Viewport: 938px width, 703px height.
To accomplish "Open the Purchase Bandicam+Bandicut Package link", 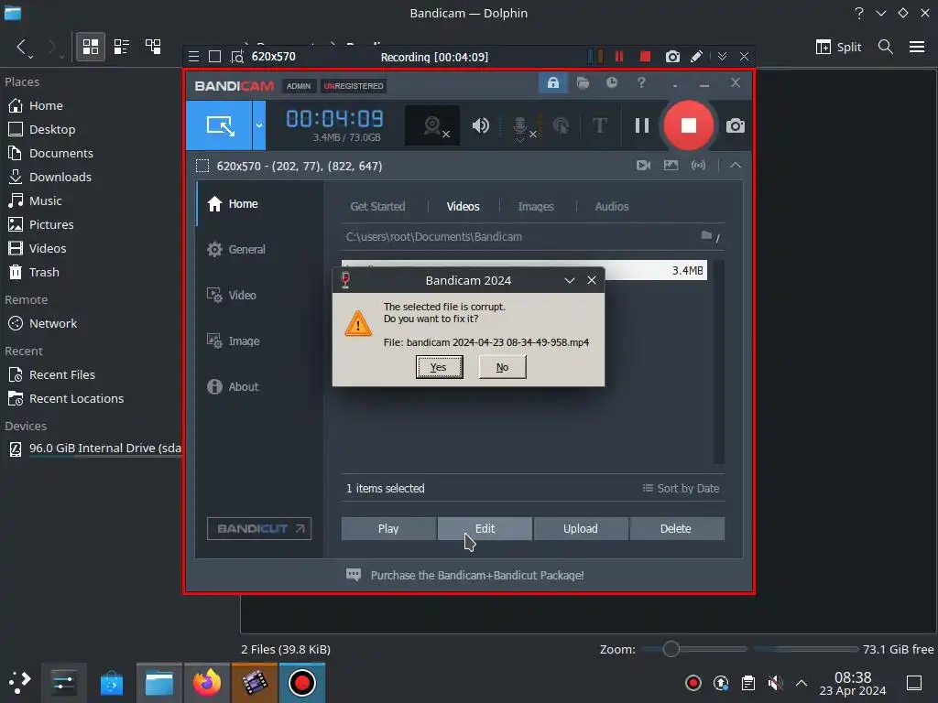I will (x=476, y=575).
